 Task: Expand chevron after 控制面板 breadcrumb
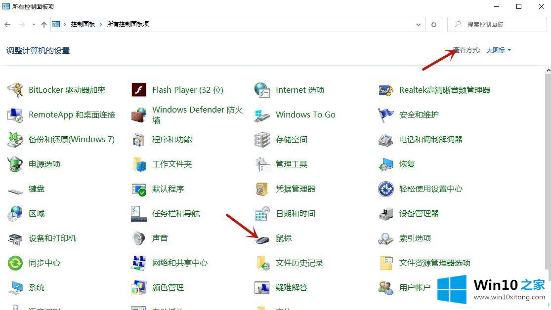pos(101,24)
